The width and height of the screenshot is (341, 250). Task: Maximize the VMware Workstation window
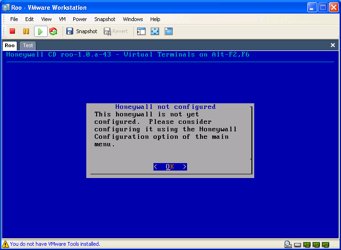tap(323, 7)
